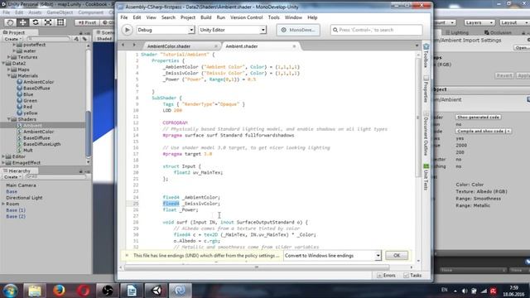Close the AmbientColor.shader tab
530x298 pixels.
pyautogui.click(x=216, y=46)
